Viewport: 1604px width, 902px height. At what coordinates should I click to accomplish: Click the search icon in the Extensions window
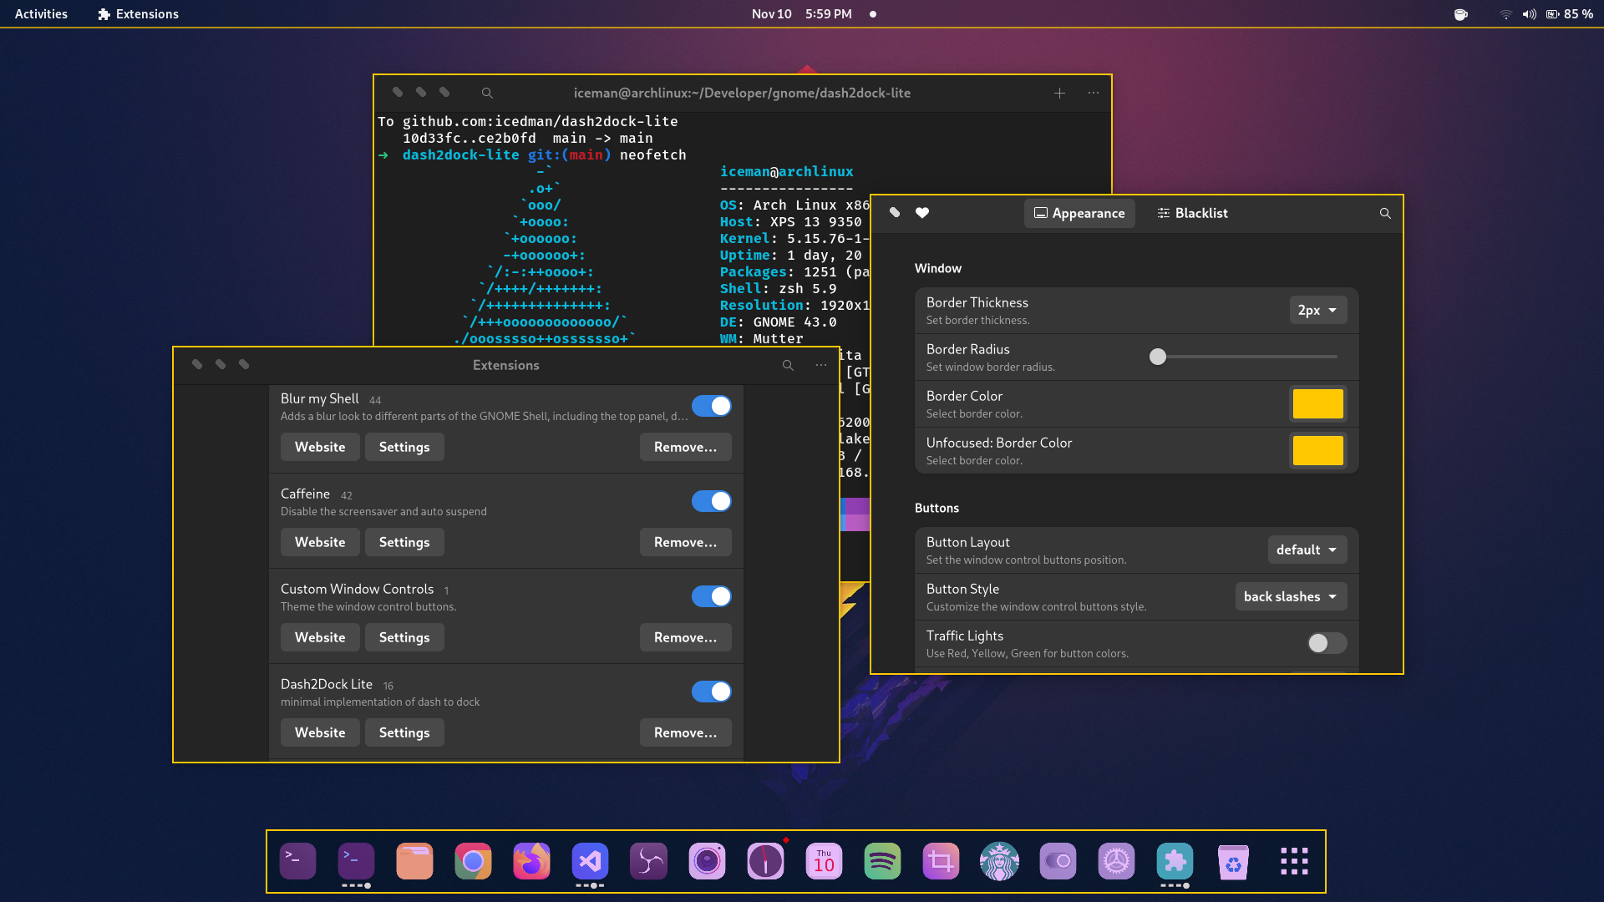787,365
